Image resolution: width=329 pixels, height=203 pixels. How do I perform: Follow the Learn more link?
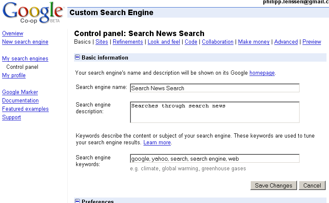click(157, 143)
